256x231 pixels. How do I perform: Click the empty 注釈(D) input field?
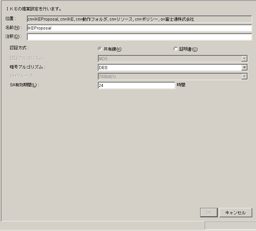140,37
